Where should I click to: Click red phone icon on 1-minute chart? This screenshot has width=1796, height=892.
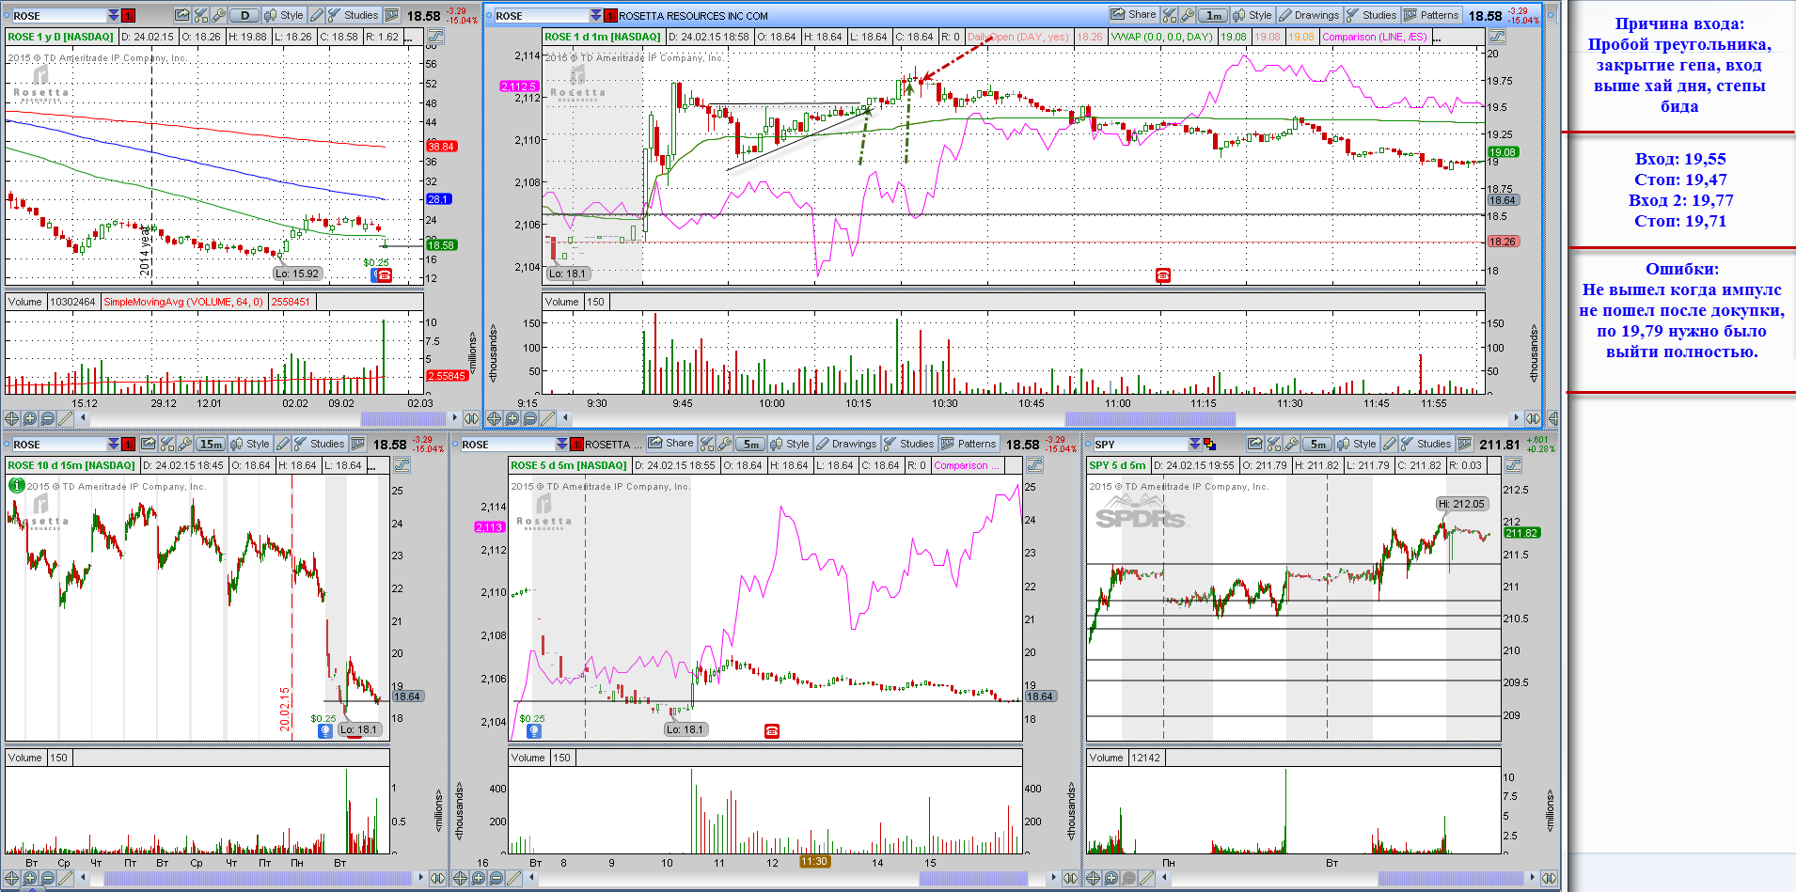pyautogui.click(x=1163, y=275)
